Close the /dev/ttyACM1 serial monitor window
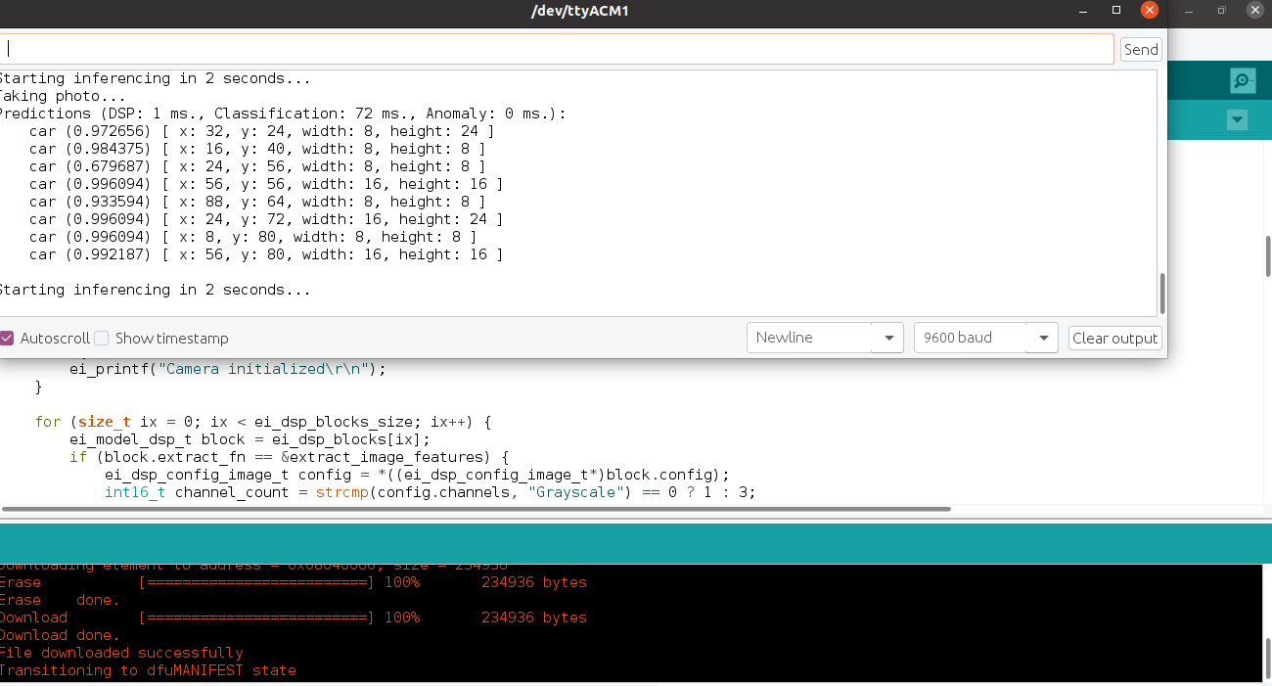 click(1150, 10)
